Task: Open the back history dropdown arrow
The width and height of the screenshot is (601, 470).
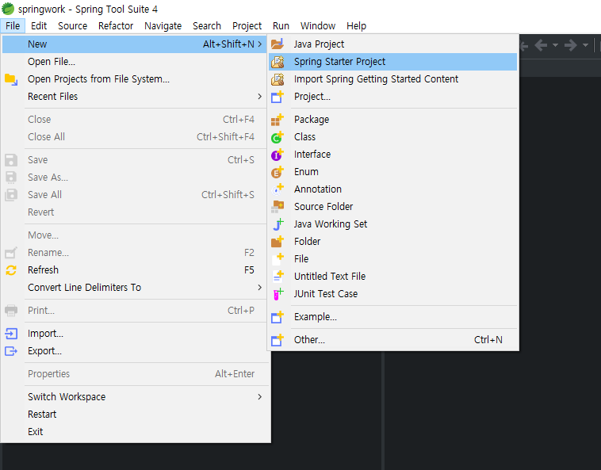Action: pyautogui.click(x=555, y=45)
